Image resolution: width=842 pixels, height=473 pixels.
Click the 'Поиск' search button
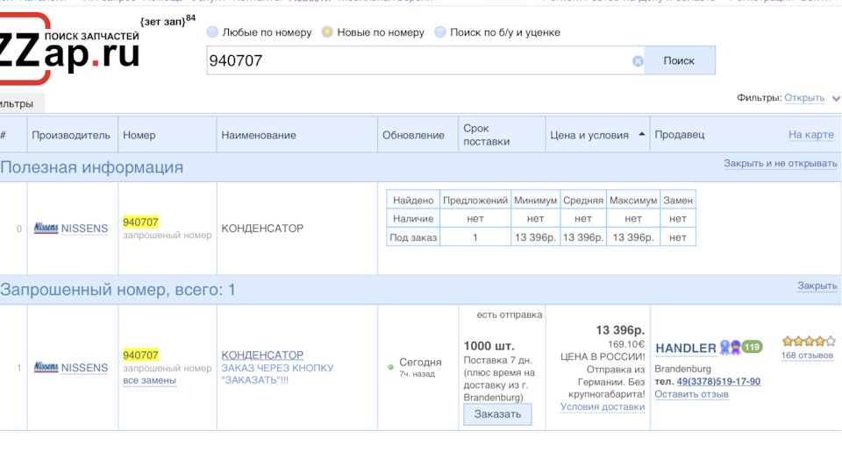point(679,60)
